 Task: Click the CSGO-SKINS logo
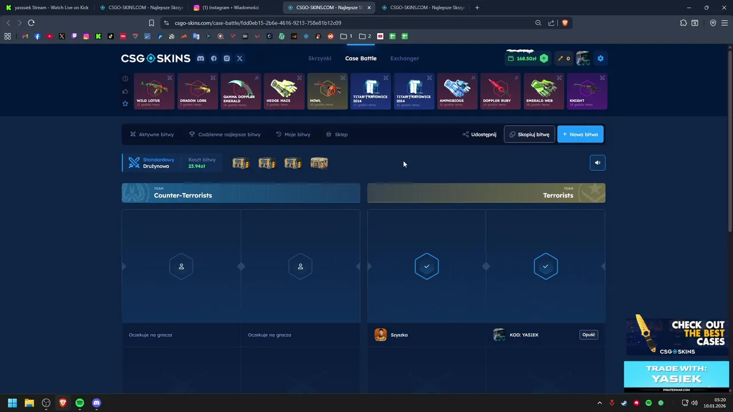(155, 58)
